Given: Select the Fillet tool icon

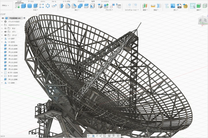Looking at the screenshot, I should click(68, 6).
